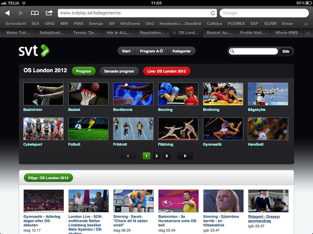
Task: Open the Start menu item
Action: [126, 51]
